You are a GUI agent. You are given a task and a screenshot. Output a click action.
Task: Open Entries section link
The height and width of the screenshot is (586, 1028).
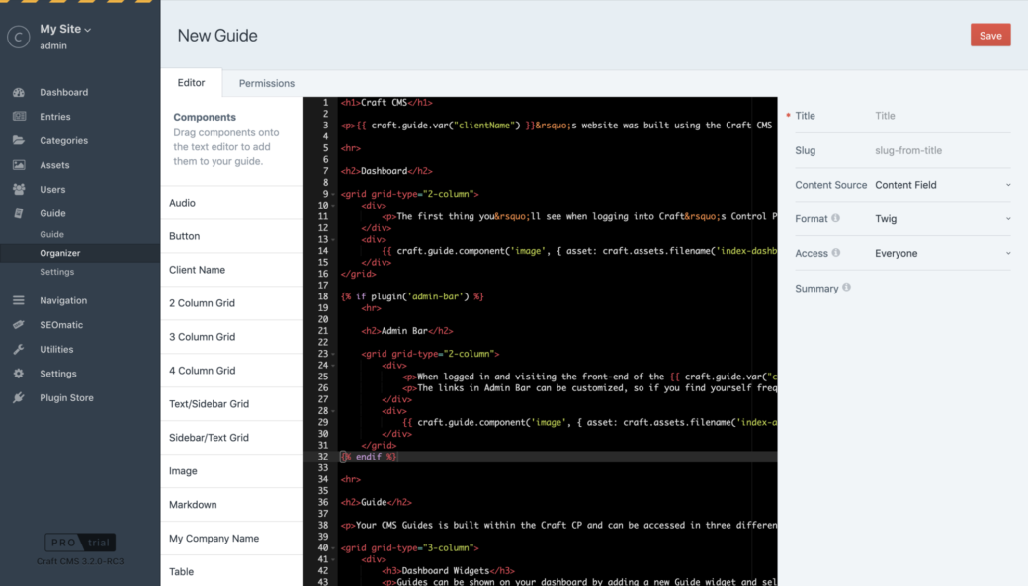(55, 117)
